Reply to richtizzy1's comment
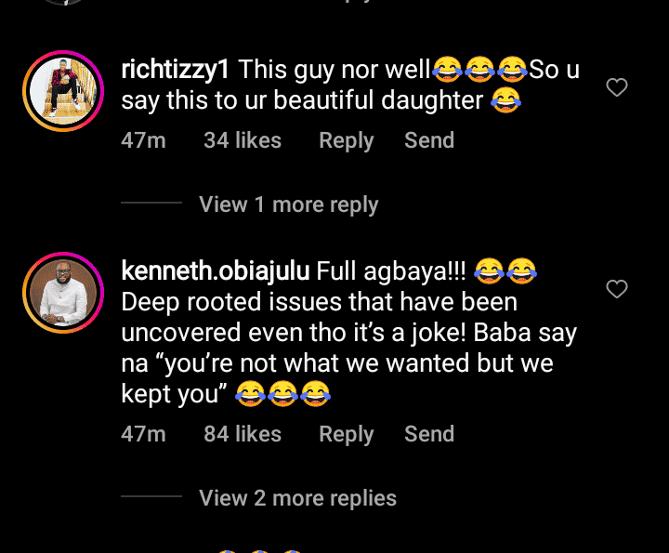 tap(346, 140)
